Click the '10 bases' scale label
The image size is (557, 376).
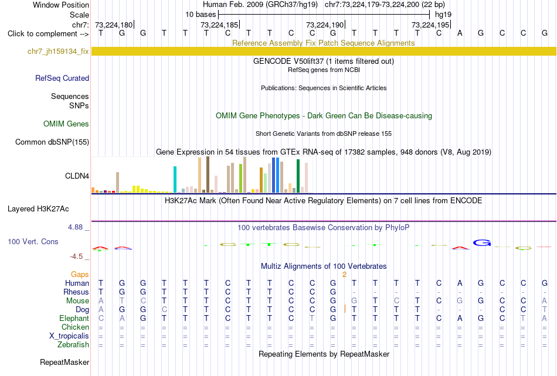pos(201,15)
